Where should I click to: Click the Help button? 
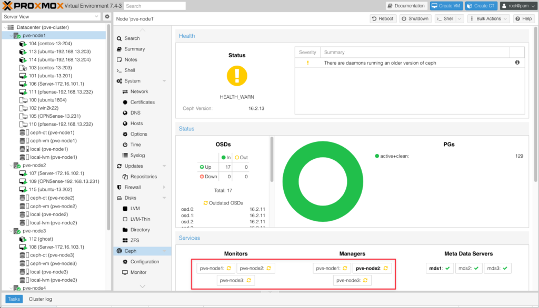click(524, 18)
